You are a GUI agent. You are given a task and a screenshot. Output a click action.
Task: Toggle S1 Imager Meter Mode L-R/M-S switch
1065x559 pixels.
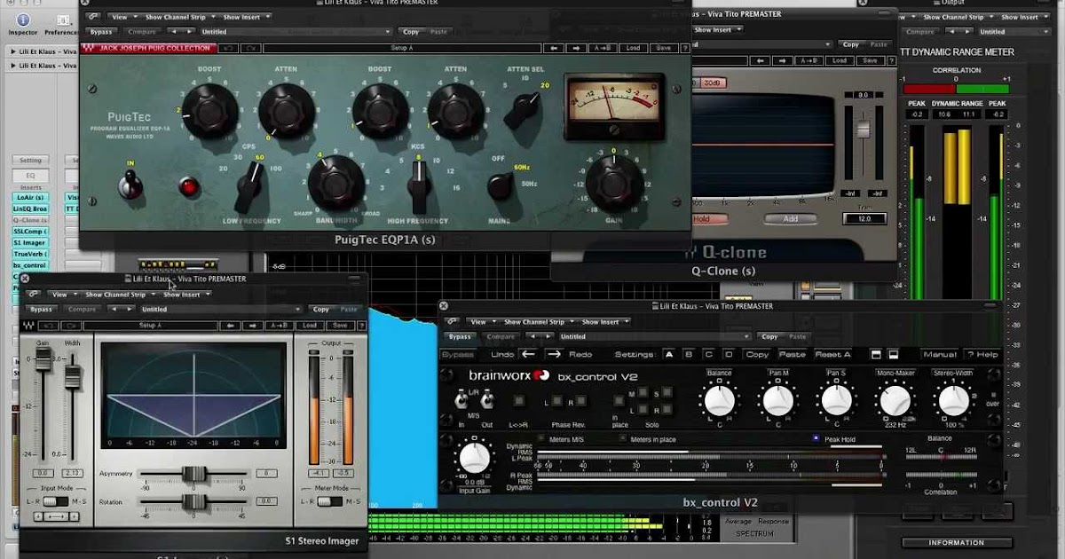click(328, 501)
